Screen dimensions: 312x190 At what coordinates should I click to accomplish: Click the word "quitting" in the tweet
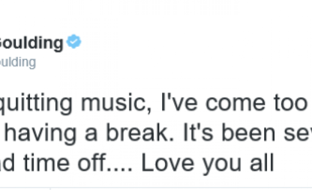coord(38,105)
